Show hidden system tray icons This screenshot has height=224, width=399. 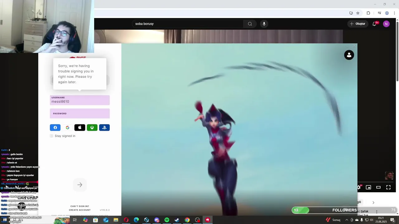tap(347, 220)
